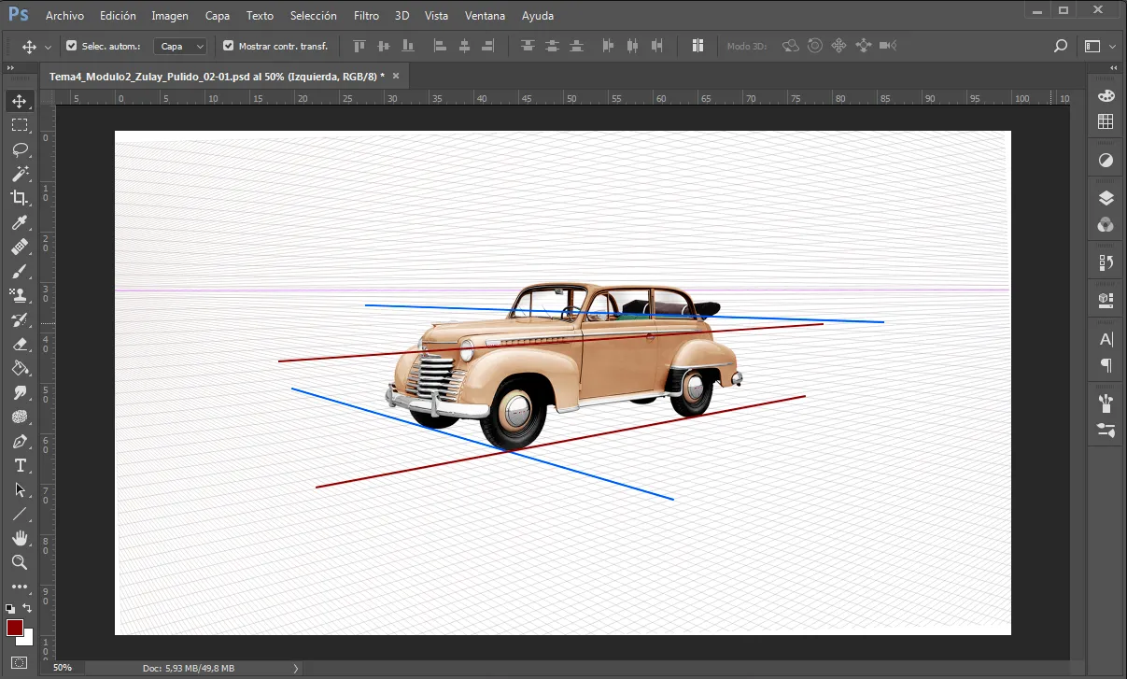Open the Filtro menu

pyautogui.click(x=367, y=16)
